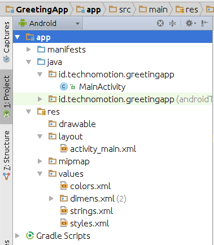Expand the manifests folder arrow

pos(29,50)
